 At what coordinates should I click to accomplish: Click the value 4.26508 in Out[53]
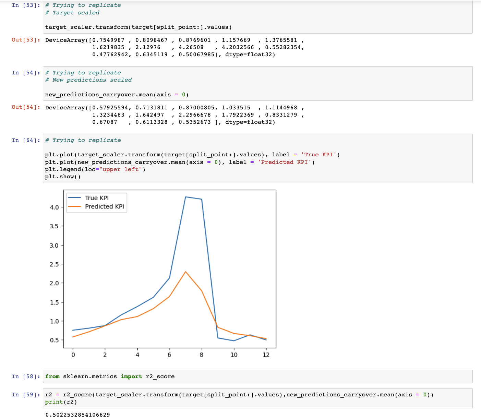pos(191,47)
